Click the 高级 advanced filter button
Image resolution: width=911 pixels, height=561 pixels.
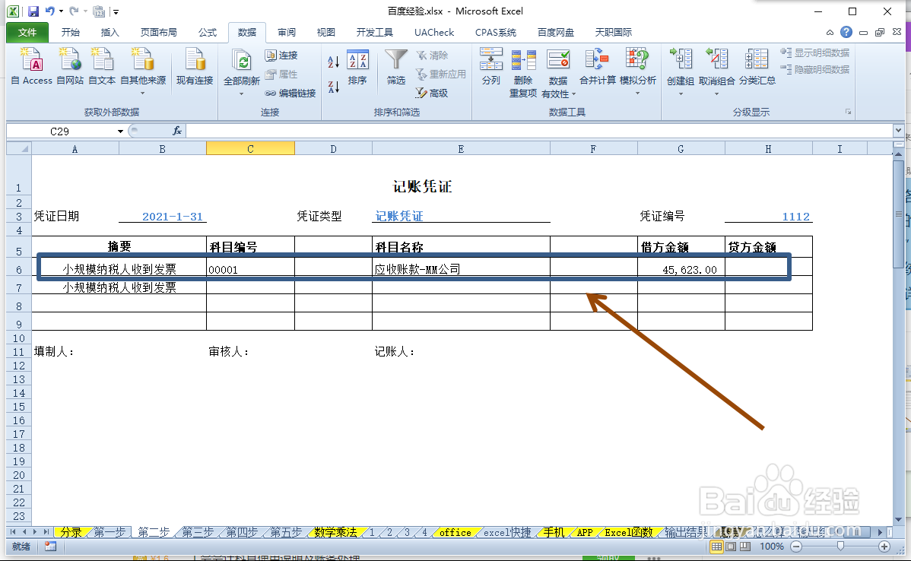point(432,93)
